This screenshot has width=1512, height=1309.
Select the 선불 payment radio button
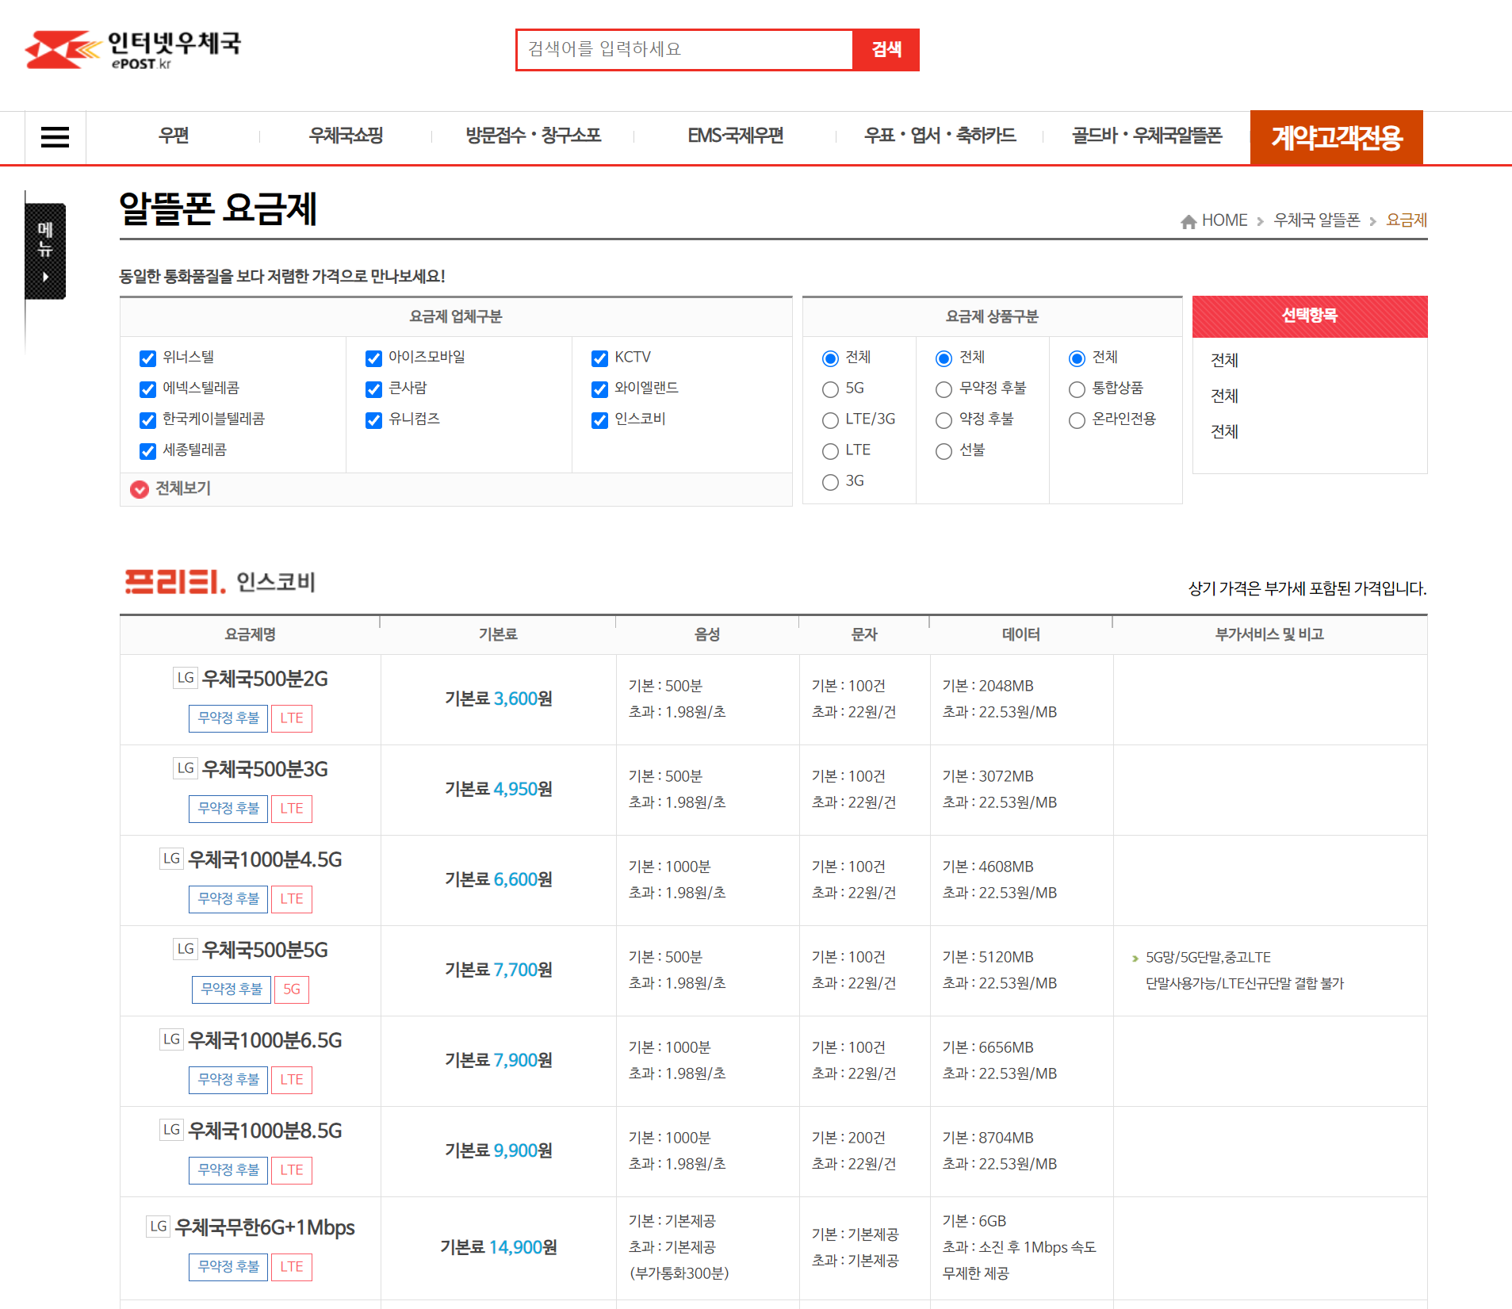944,450
